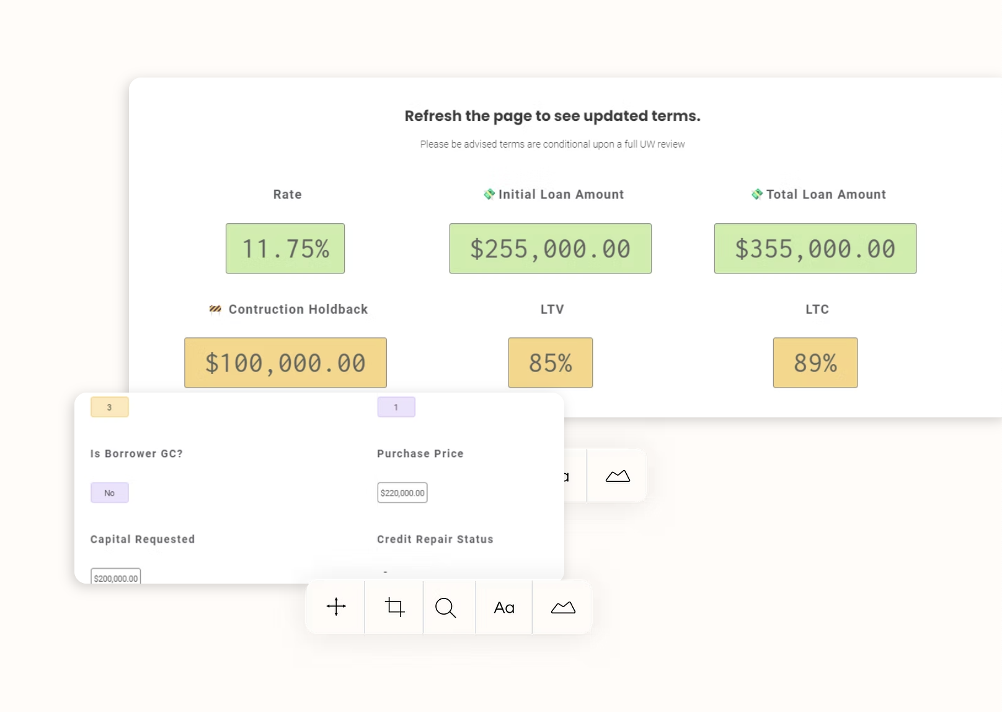
Task: Choose the Aa text tool
Action: (x=504, y=608)
